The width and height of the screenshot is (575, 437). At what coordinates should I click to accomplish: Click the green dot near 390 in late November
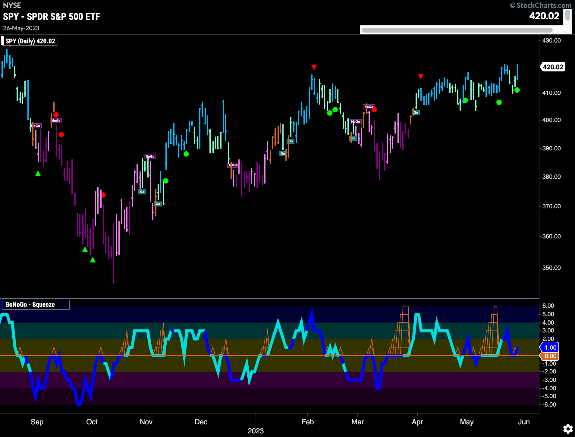(186, 154)
